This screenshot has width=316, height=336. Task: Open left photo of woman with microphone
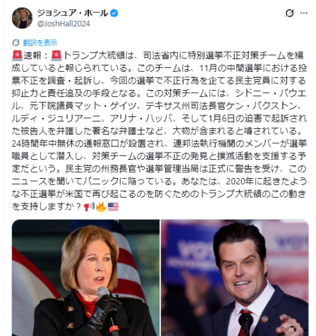(x=86, y=278)
